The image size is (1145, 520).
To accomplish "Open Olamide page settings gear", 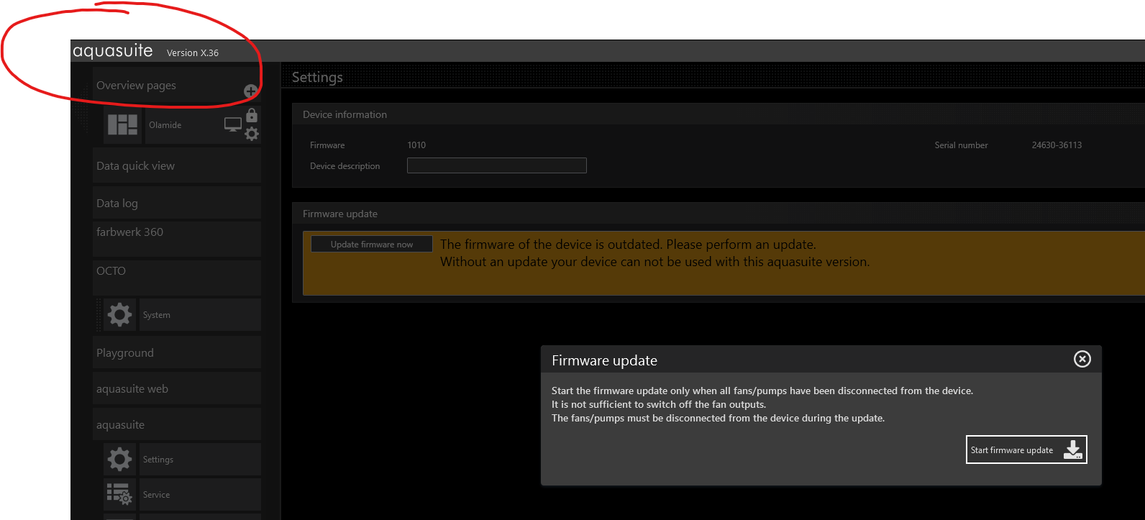I will point(252,134).
